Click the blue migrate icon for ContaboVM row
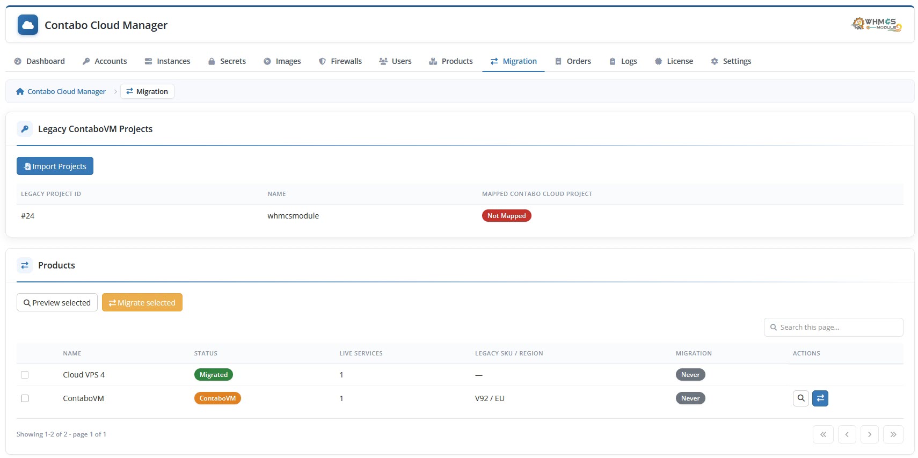The height and width of the screenshot is (458, 918). click(820, 398)
